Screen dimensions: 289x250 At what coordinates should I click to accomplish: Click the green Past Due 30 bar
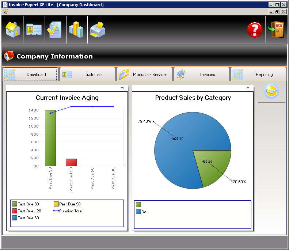tap(50, 138)
